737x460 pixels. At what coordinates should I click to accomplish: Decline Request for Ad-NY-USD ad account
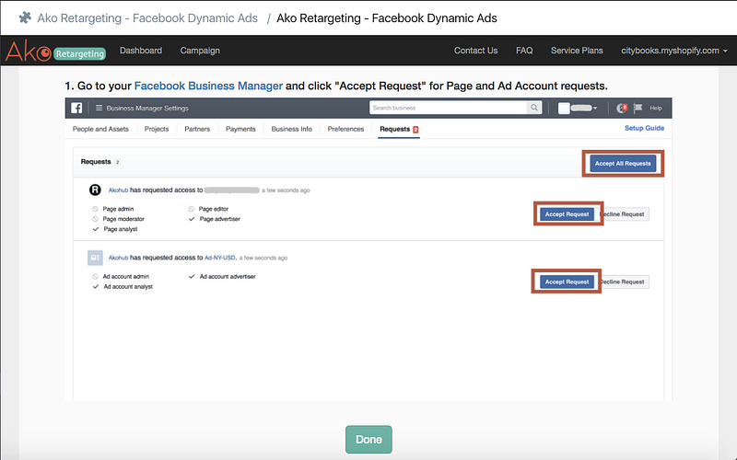coord(623,282)
